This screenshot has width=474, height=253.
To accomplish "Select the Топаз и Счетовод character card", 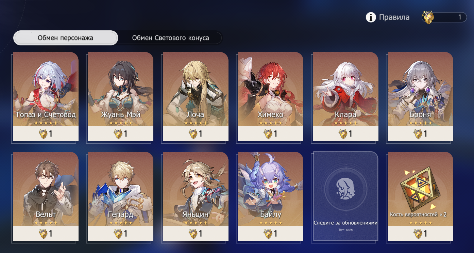I will [x=46, y=97].
